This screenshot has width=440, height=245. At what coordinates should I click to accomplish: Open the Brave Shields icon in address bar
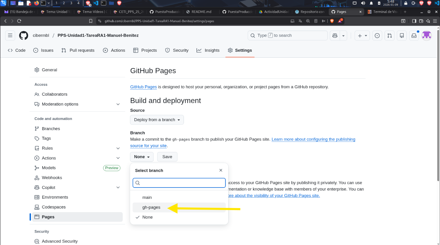coord(332,21)
